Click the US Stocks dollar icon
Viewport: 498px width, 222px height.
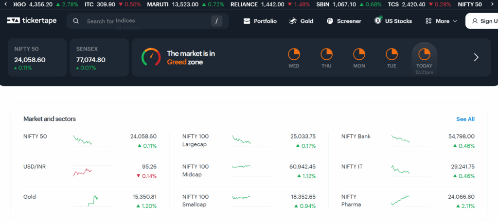pyautogui.click(x=378, y=20)
